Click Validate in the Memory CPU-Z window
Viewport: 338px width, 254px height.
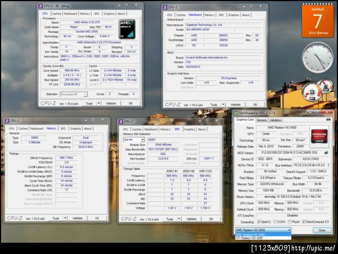[x=78, y=219]
